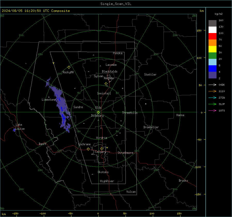
Task: Click the Strathmore label
Action: point(125,153)
